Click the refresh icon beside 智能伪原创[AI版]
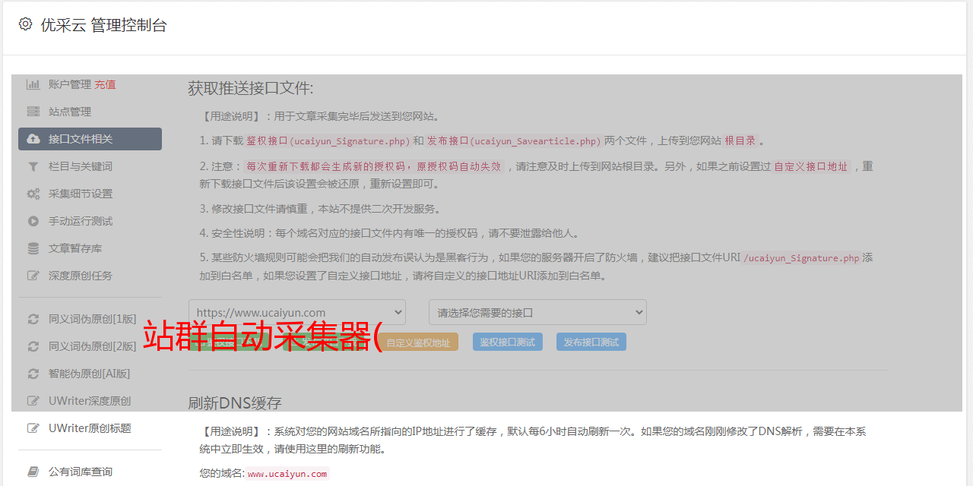This screenshot has height=486, width=973. coord(33,374)
